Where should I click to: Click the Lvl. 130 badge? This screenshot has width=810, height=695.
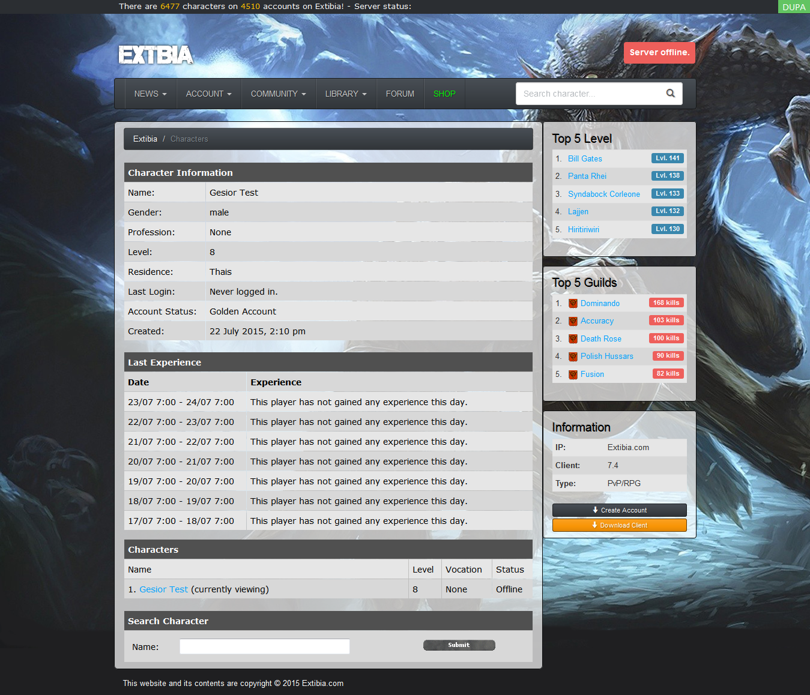pos(668,229)
